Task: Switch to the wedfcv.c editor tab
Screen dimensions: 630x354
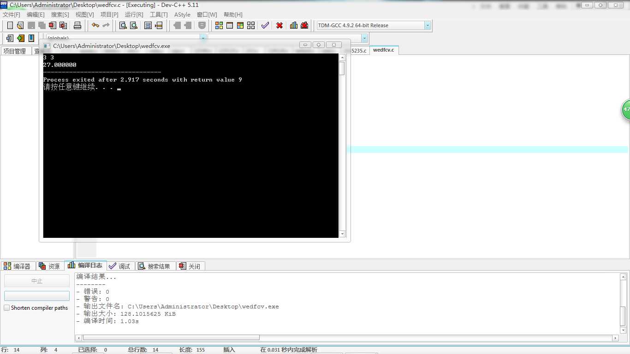Action: coord(384,50)
